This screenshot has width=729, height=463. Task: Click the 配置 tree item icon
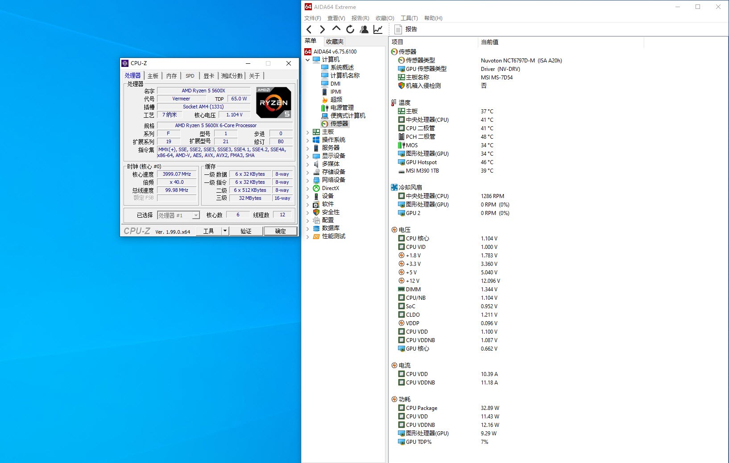pyautogui.click(x=316, y=220)
